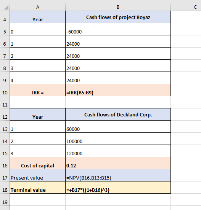Select the 'IRR =' label cell

pos(38,90)
